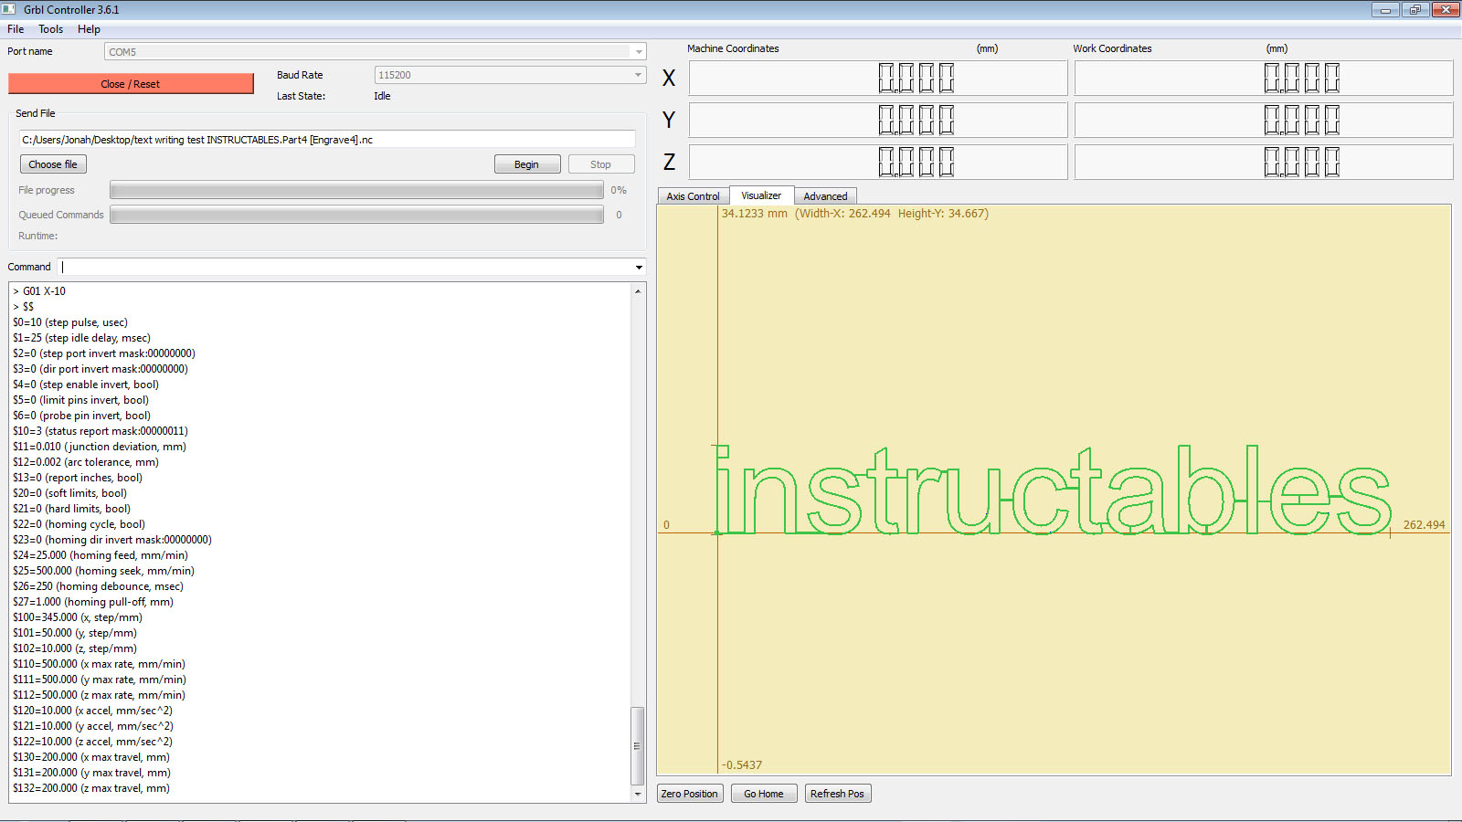Click the console scroll down arrow
The height and width of the screenshot is (822, 1462).
pyautogui.click(x=638, y=795)
